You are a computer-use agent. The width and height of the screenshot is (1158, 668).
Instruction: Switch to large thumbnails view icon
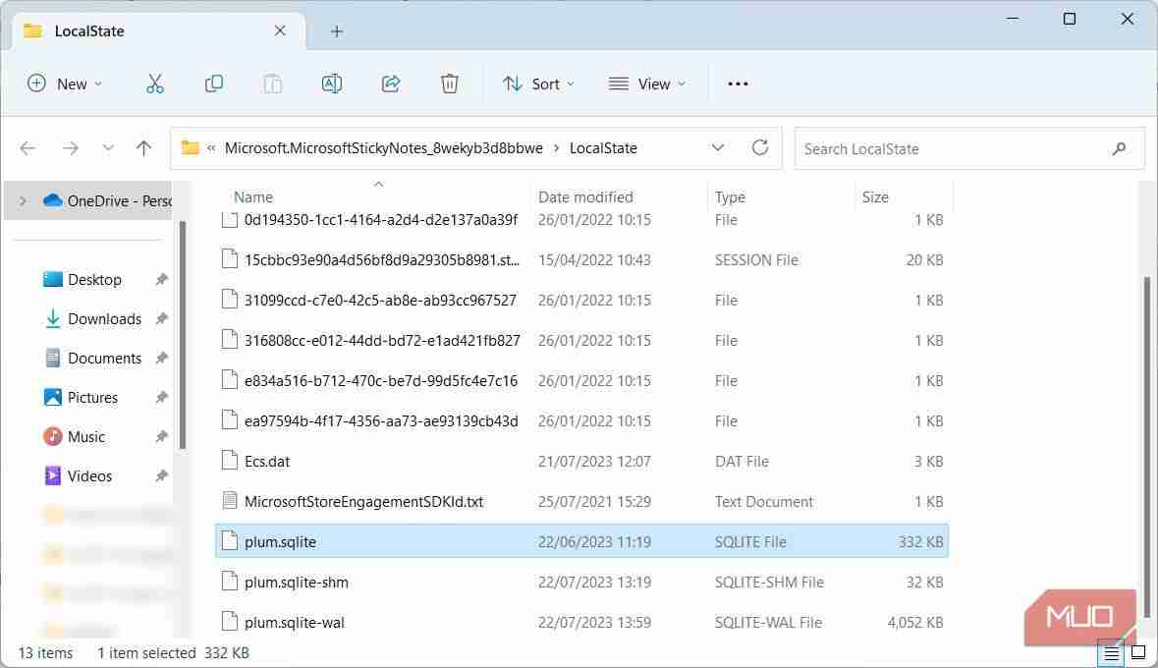[1138, 653]
